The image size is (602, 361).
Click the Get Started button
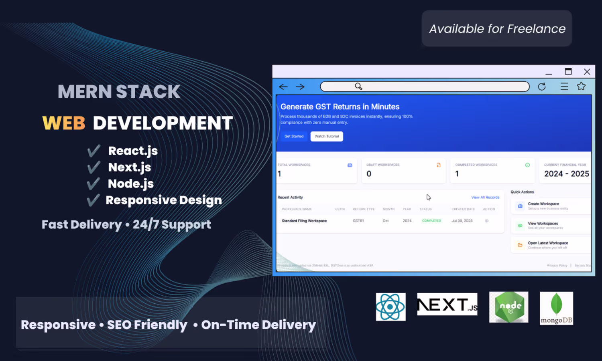pos(294,136)
